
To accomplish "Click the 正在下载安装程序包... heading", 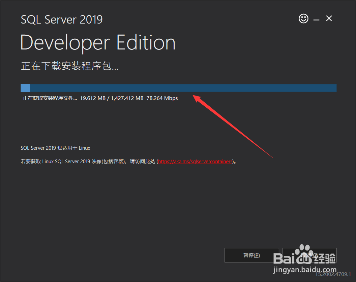I will (70, 66).
